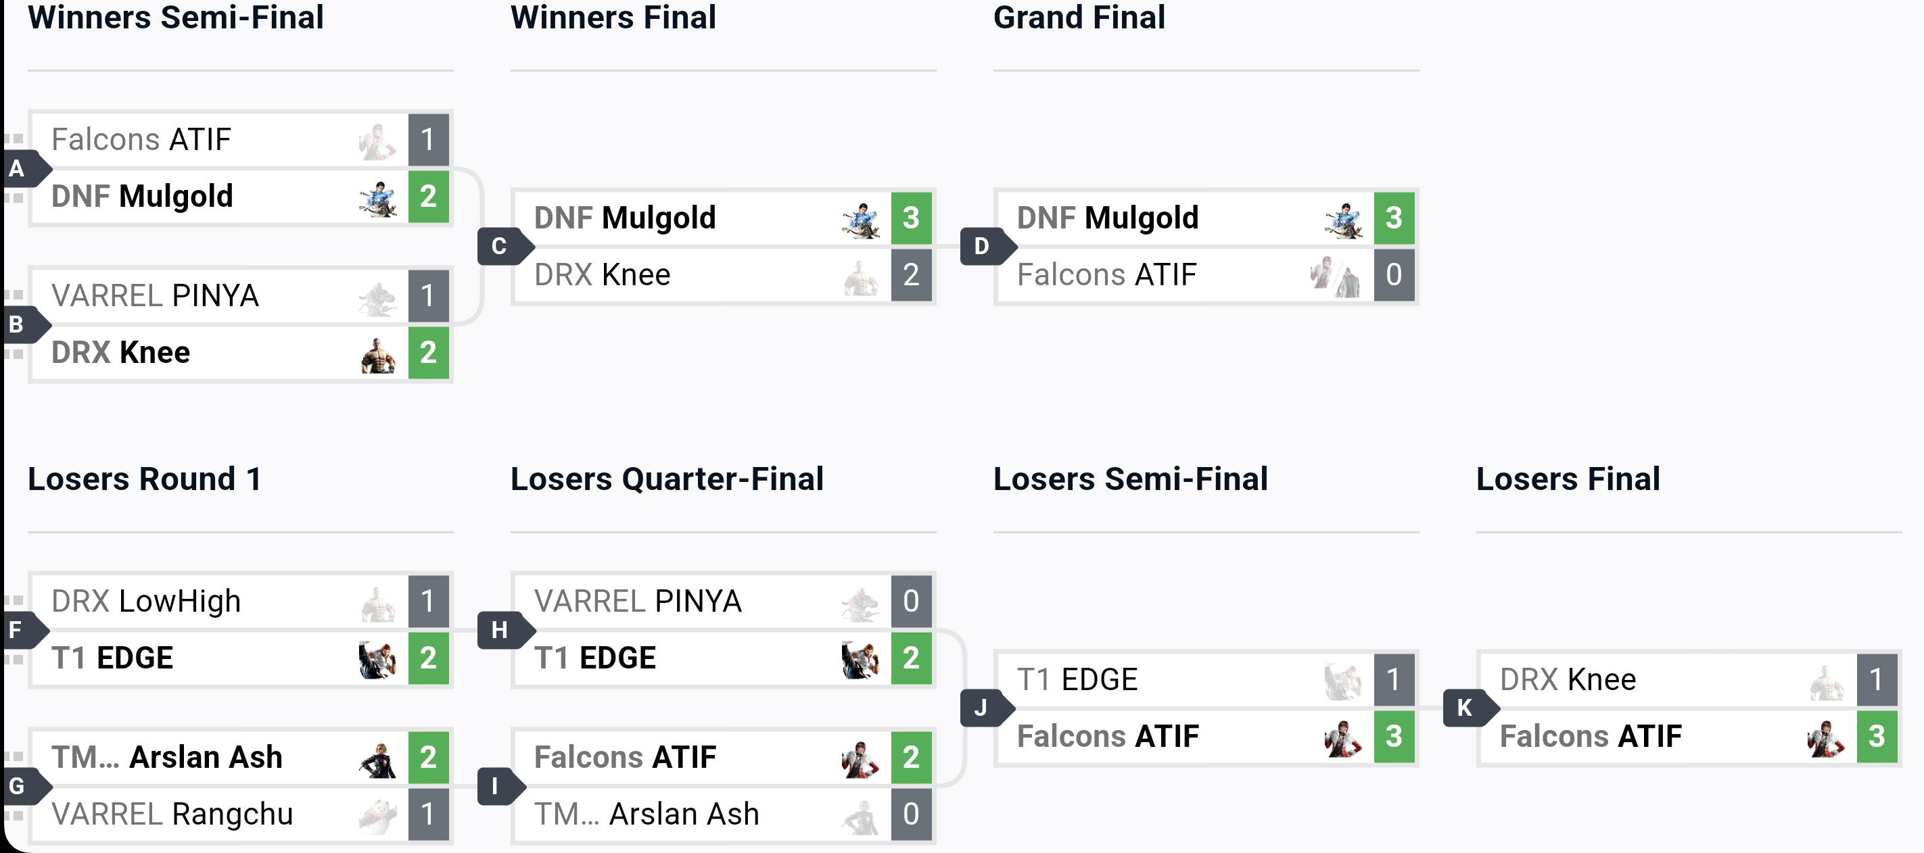The image size is (1924, 853).
Task: Select Grand Final match D marker
Action: [987, 246]
